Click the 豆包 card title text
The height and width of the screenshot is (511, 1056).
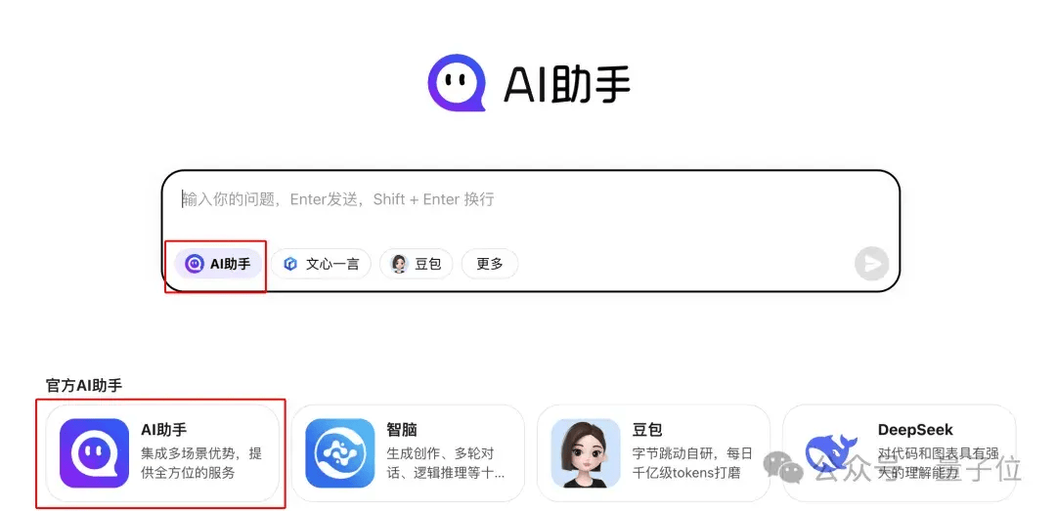(646, 430)
